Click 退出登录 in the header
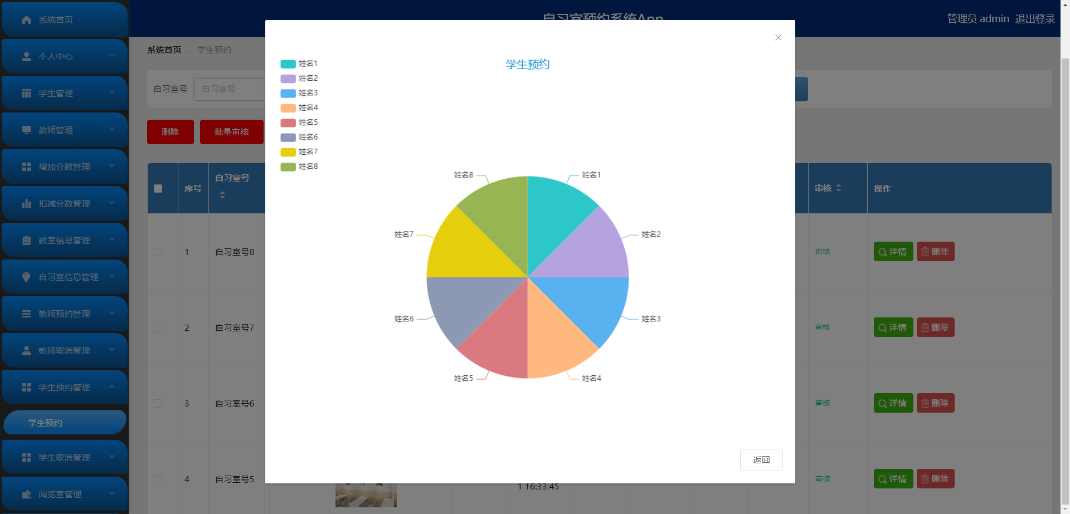This screenshot has height=514, width=1070. (x=1035, y=19)
